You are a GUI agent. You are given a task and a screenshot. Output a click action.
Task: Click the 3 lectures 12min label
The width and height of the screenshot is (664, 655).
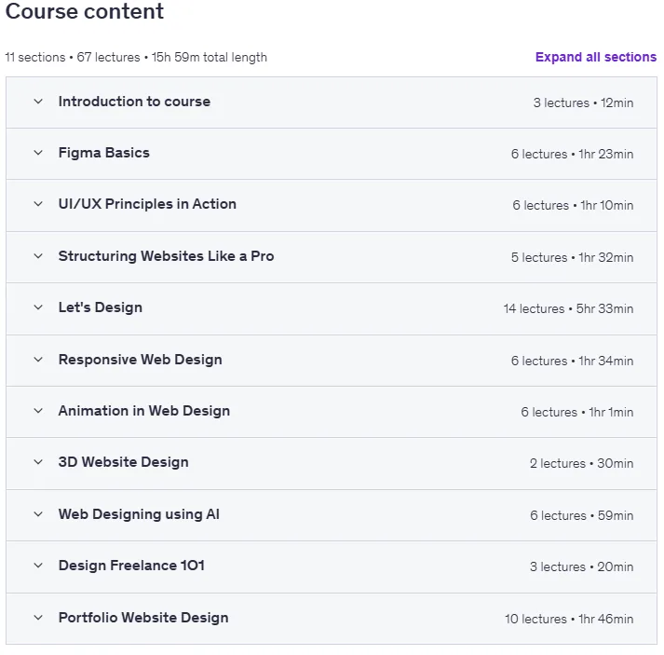[x=583, y=102]
